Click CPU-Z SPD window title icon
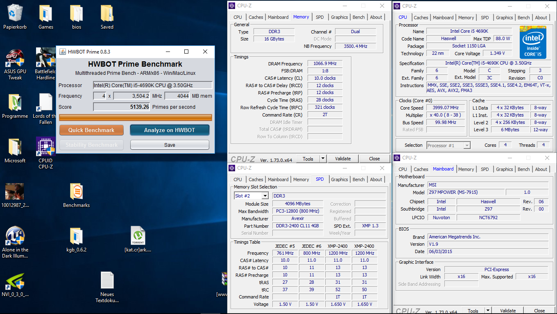 point(233,168)
